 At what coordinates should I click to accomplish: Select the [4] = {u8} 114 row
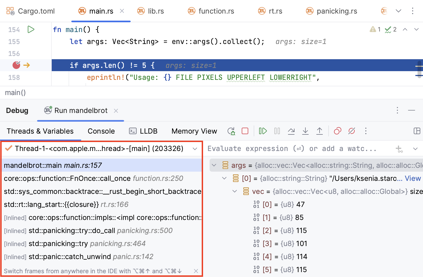[316, 257]
